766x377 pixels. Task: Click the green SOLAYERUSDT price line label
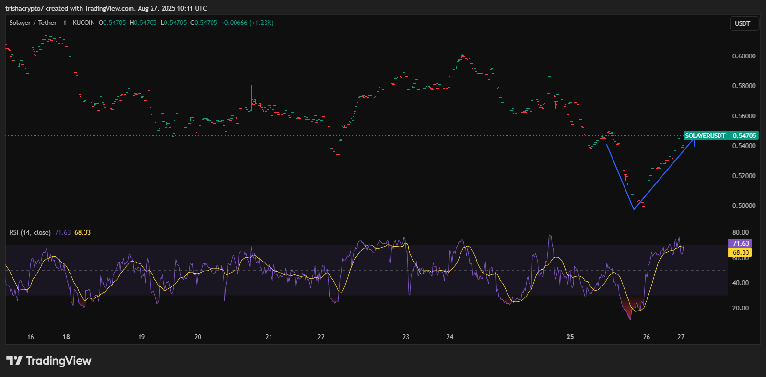[x=705, y=136]
